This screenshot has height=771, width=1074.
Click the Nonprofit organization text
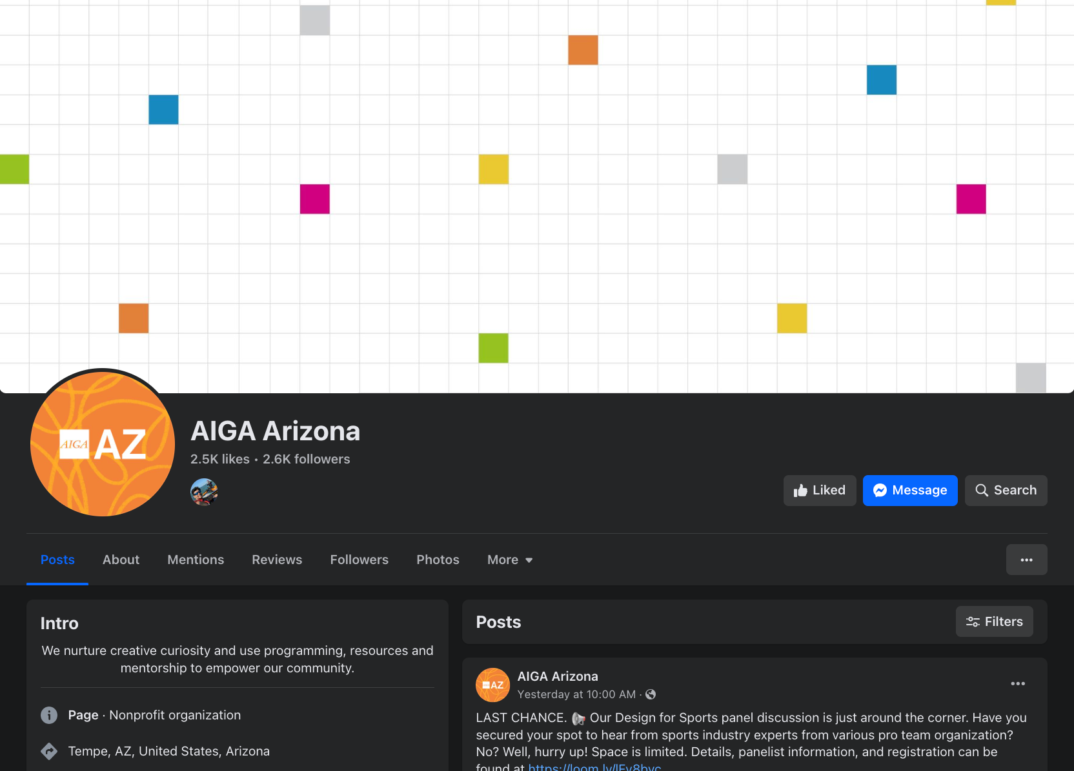(175, 715)
